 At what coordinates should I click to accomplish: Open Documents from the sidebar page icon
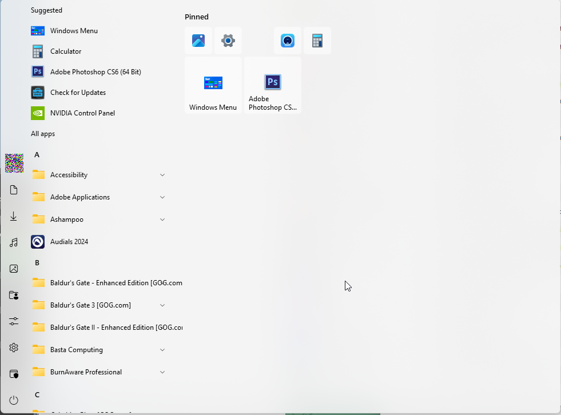[14, 190]
